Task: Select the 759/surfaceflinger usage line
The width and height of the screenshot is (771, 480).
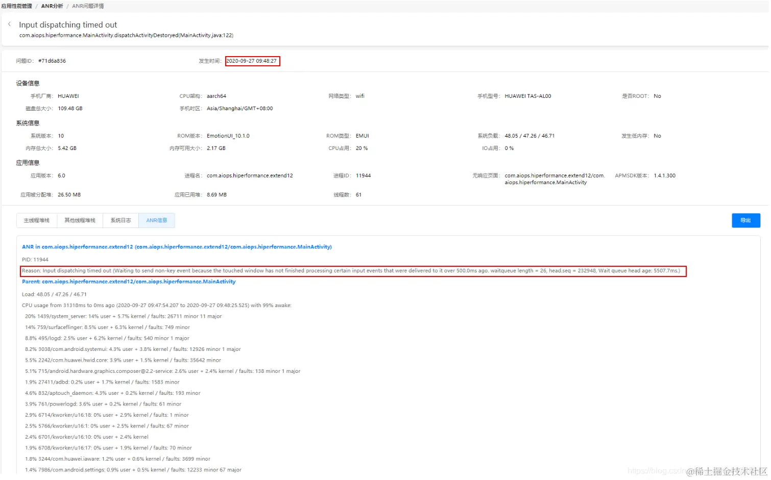Action: pos(107,327)
